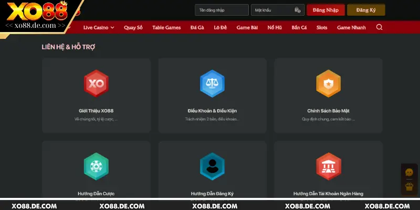This screenshot has width=420, height=210.
Task: Click the red XO hexagon icon
Action: 96,83
